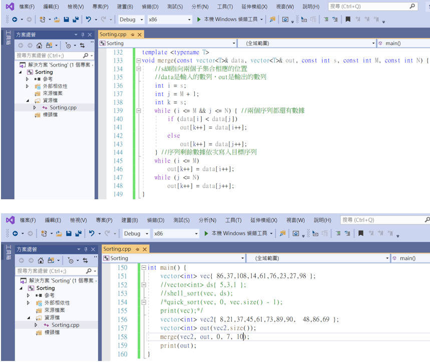Collapse merge function outline at line 133
Viewport: 430px width, 362px height.
(x=139, y=61)
